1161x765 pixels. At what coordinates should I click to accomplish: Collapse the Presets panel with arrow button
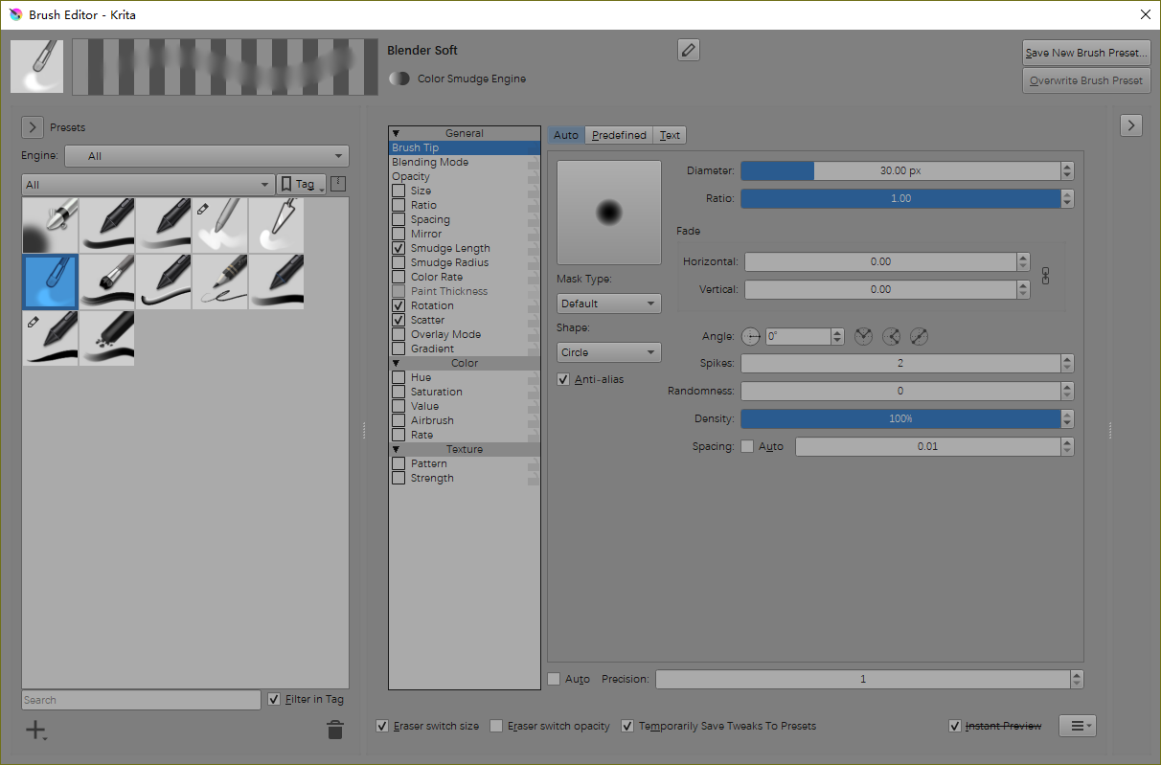[x=33, y=127]
